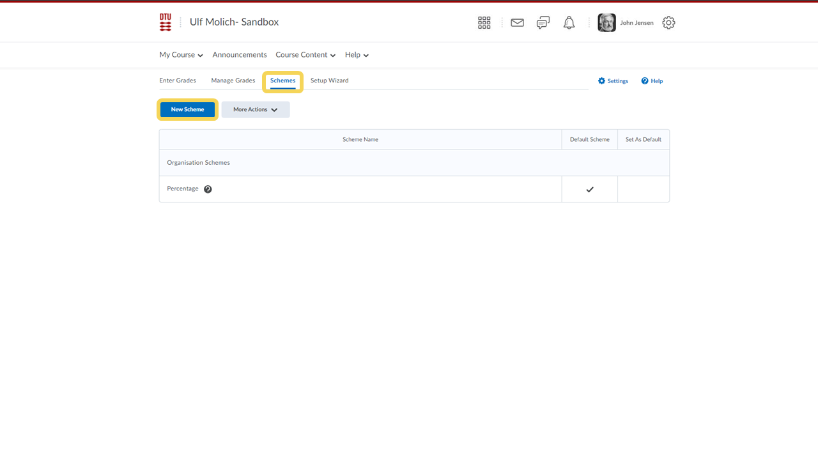Screen dimensions: 818x460
Task: Expand the Course Content dropdown
Action: [x=305, y=55]
